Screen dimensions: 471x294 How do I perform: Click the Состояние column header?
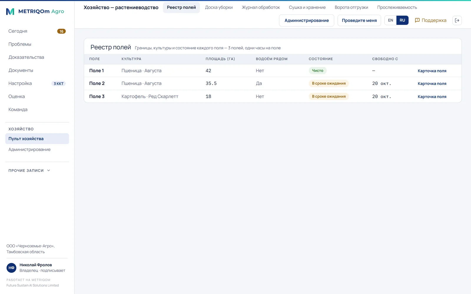point(321,59)
